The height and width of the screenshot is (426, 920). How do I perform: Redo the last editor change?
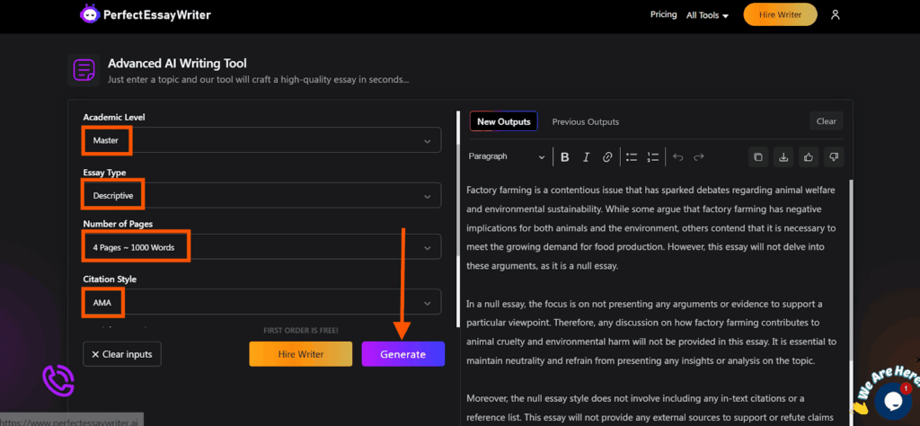[698, 156]
